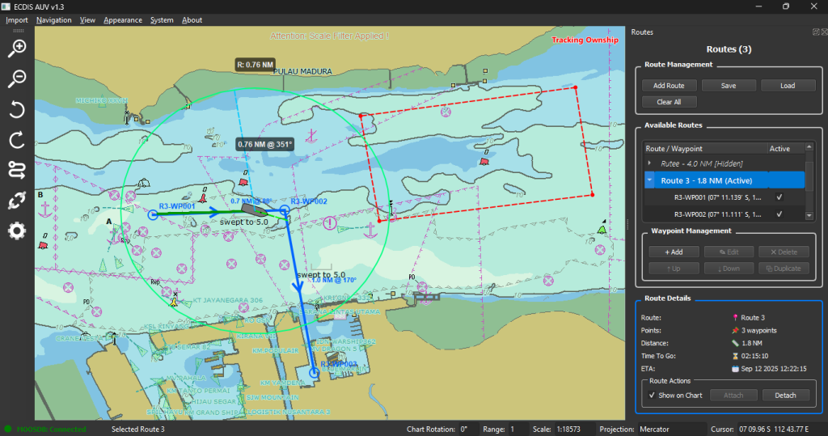Click the zoom out magnifier icon

(x=17, y=78)
